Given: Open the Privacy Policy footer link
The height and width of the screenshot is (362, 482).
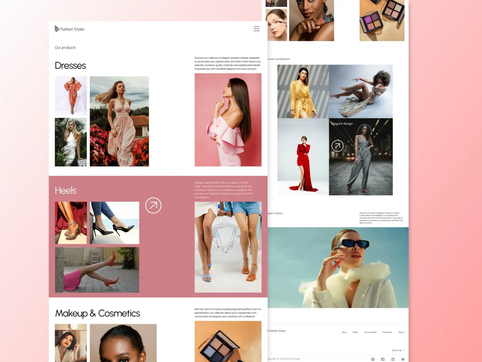Looking at the screenshot, I should point(387,332).
